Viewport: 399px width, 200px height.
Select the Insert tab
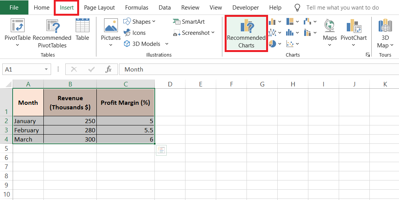tap(67, 8)
